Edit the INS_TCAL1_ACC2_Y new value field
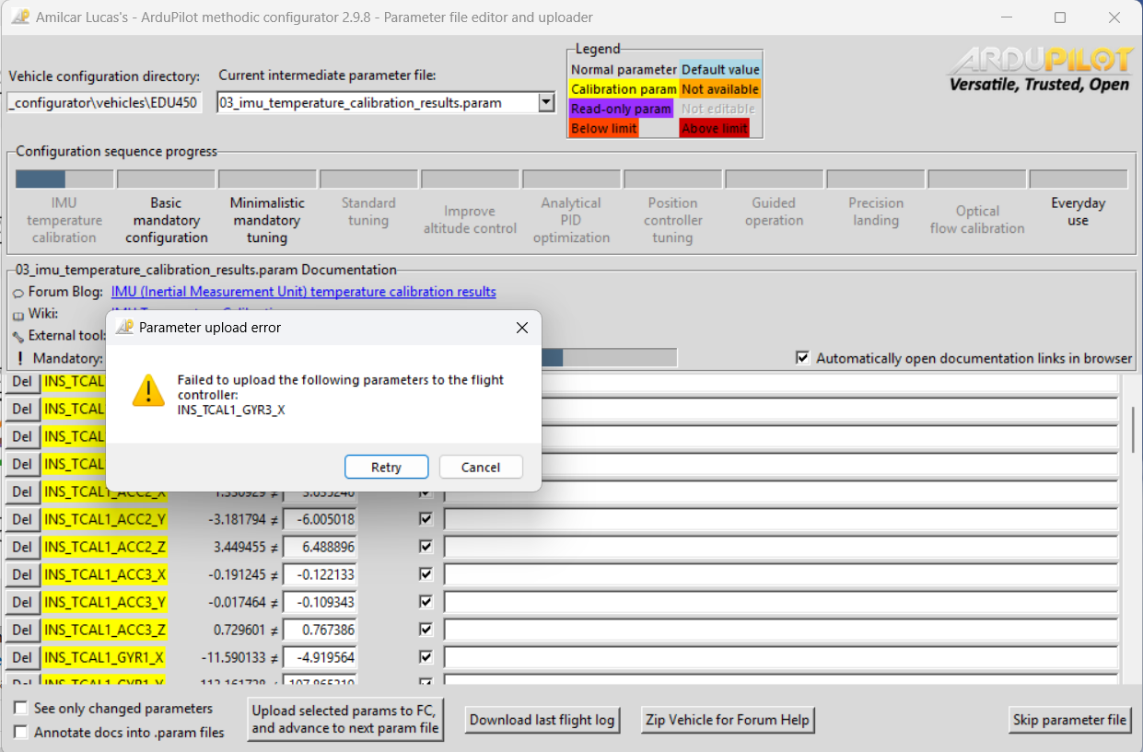 (x=320, y=519)
